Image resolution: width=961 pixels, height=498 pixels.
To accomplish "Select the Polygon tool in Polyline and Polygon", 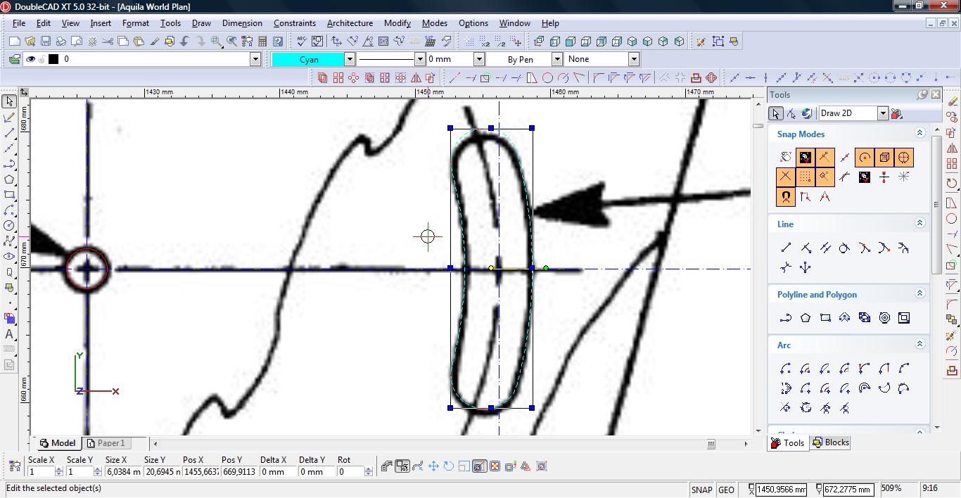I will pyautogui.click(x=806, y=318).
